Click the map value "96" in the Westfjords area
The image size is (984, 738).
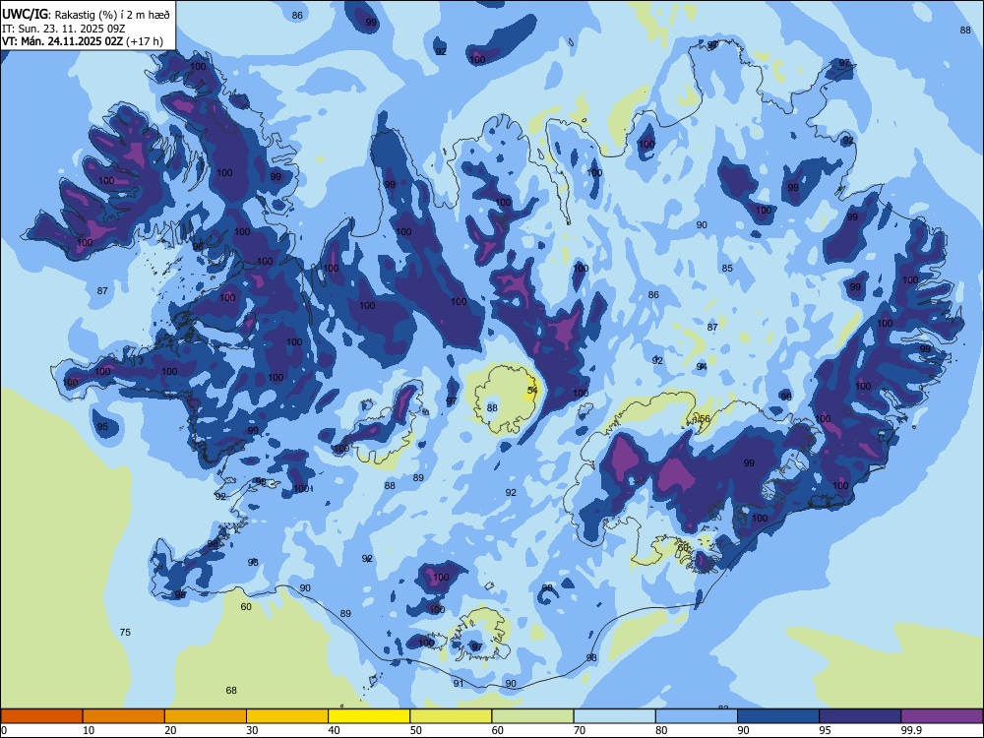(x=198, y=247)
